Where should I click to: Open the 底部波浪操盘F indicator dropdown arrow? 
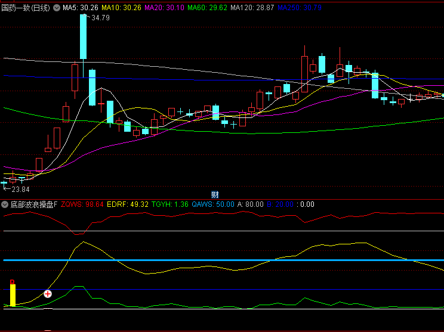point(5,204)
